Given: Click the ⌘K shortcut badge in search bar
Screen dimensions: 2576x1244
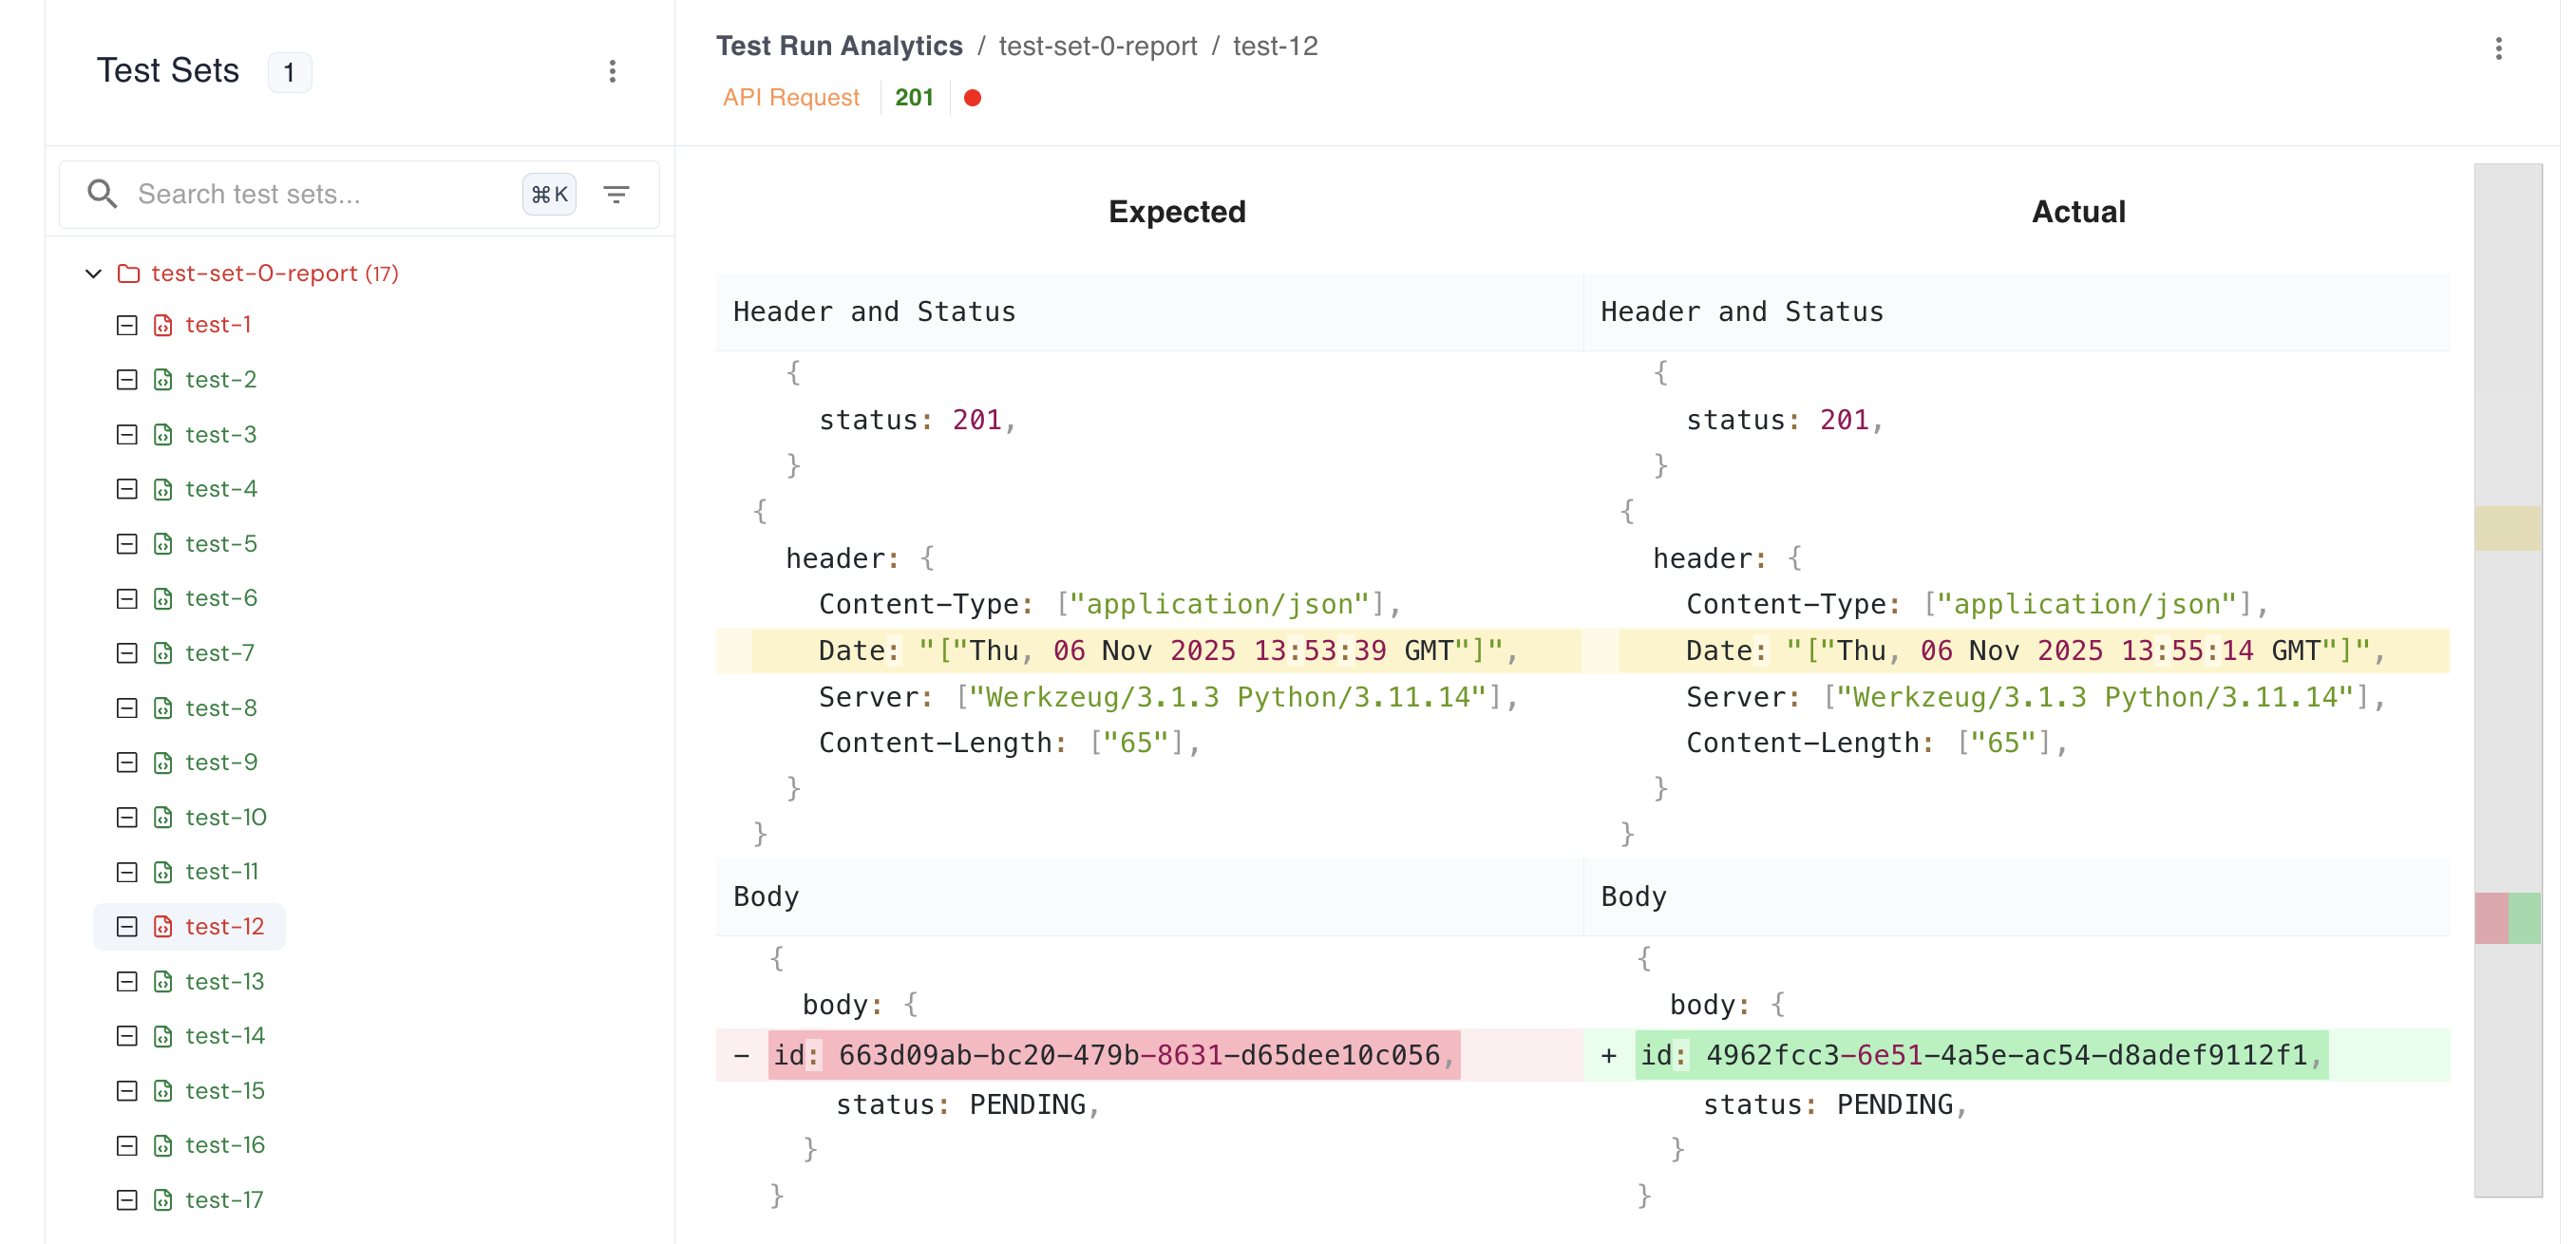Looking at the screenshot, I should tap(549, 194).
